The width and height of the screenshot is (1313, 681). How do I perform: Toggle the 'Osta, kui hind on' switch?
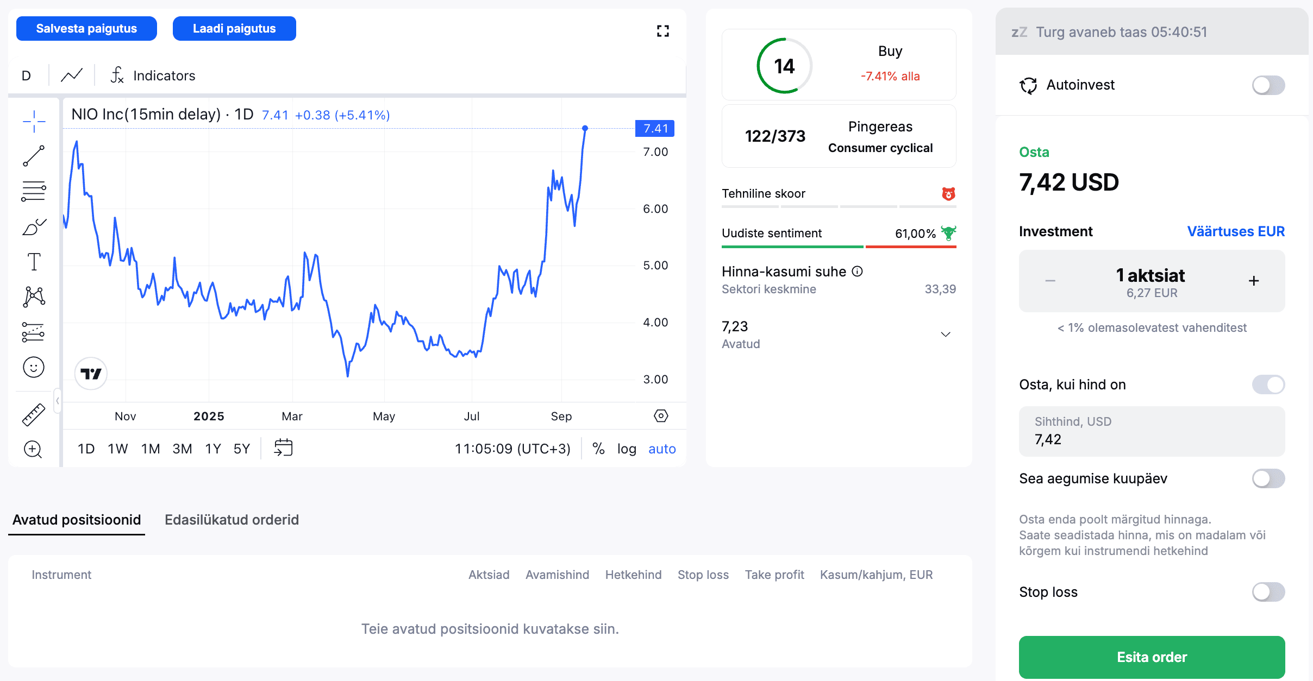click(x=1268, y=384)
